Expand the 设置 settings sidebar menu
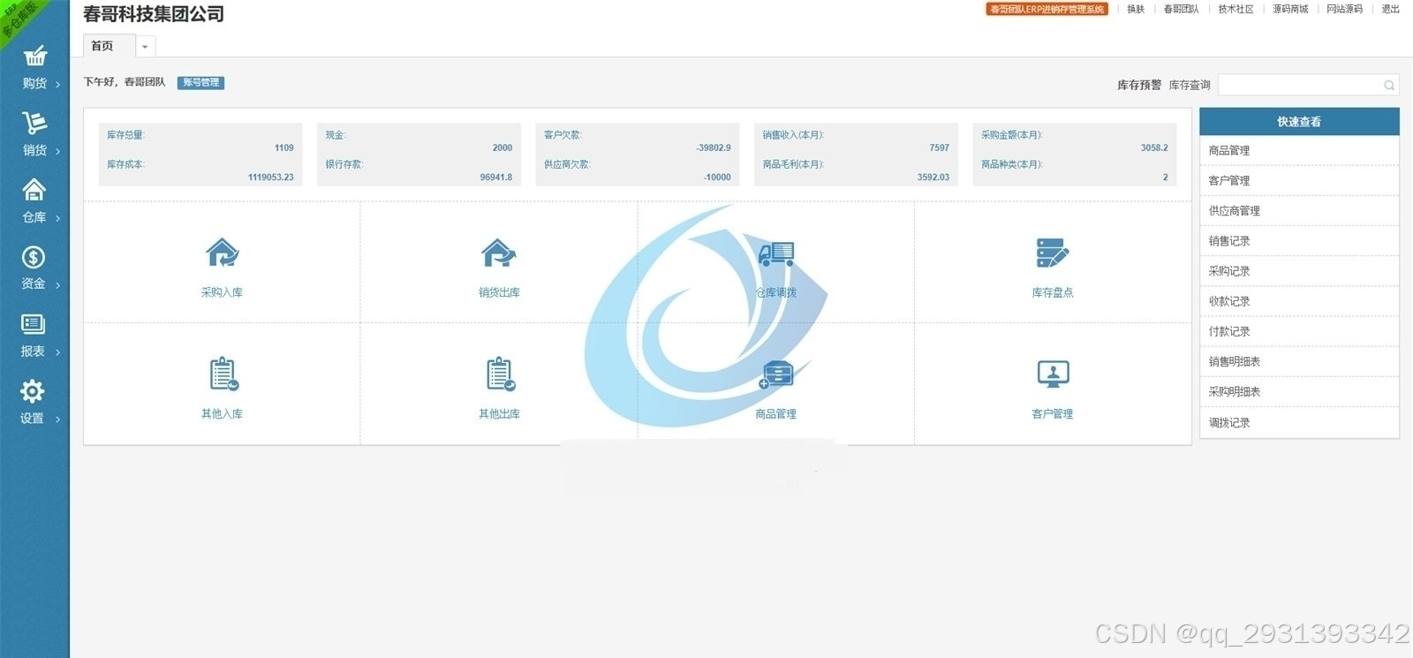The height and width of the screenshot is (658, 1413). 34,403
